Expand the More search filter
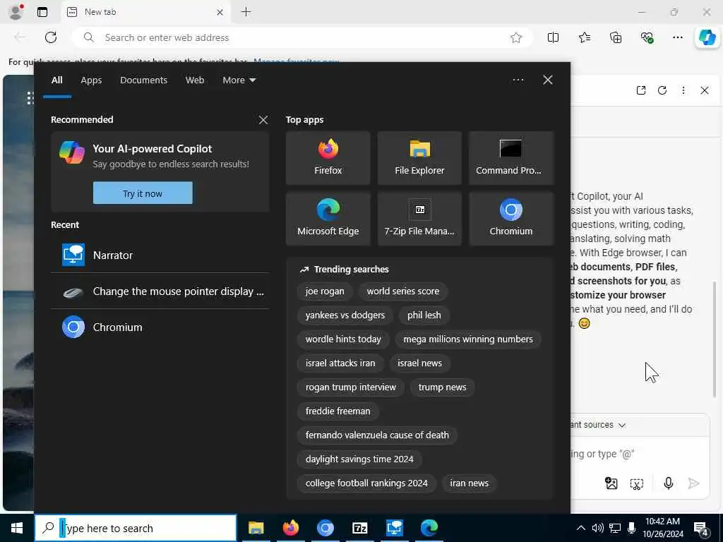This screenshot has width=723, height=542. click(x=239, y=80)
